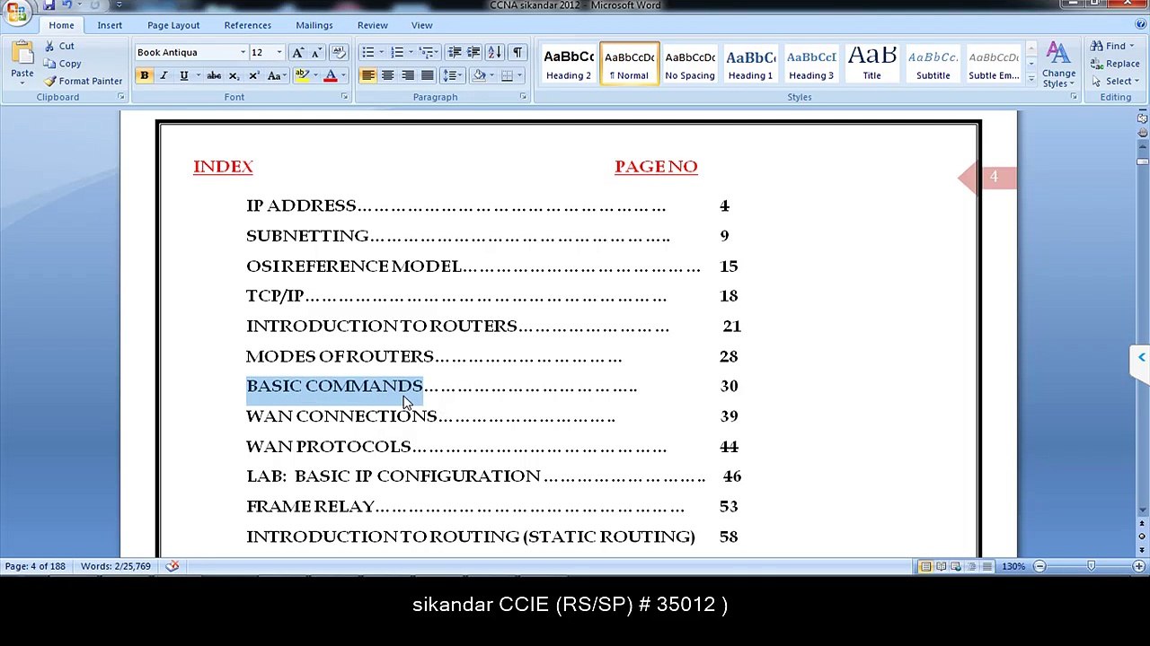Screen dimensions: 1150x646
Task: Open the Line Spacing dropdown
Action: (x=454, y=75)
